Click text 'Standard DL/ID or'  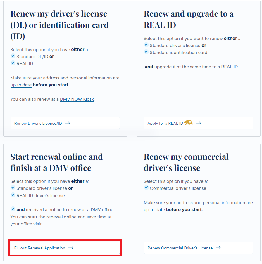[35, 57]
